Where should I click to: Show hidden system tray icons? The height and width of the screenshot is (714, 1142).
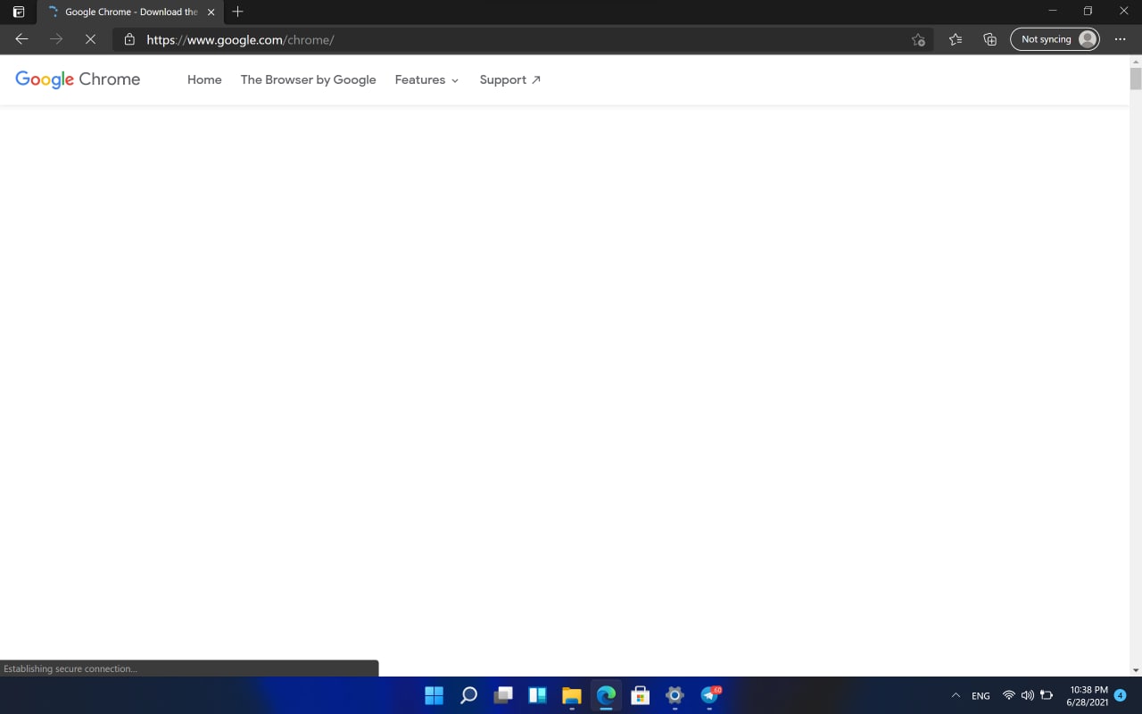coord(956,695)
